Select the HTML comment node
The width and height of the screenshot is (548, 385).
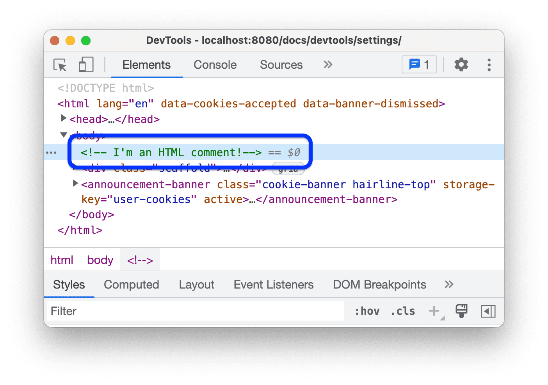point(172,152)
